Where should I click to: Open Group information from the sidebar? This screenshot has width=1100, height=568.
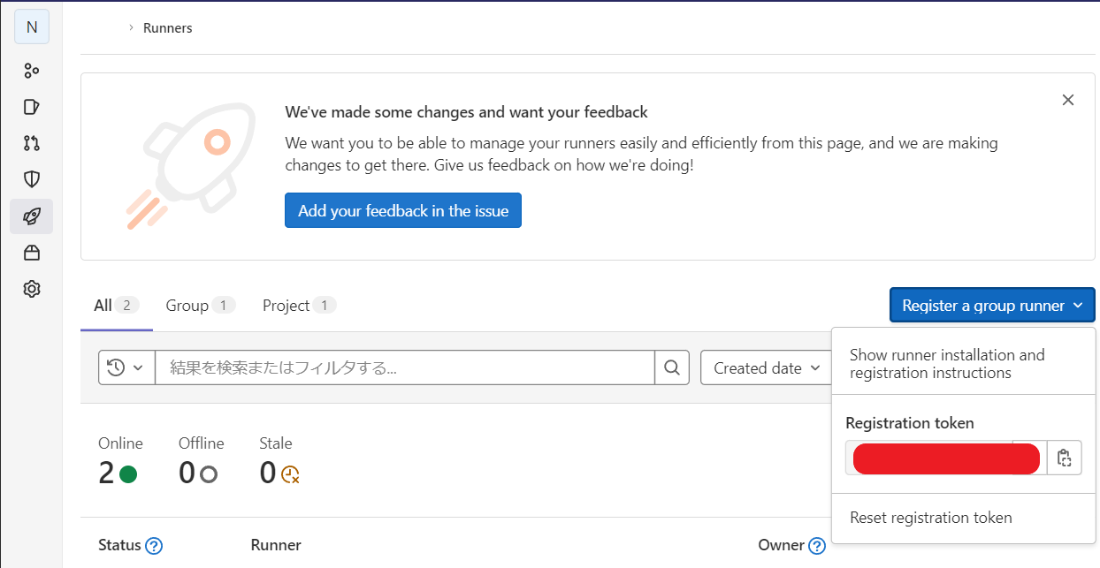(x=32, y=71)
